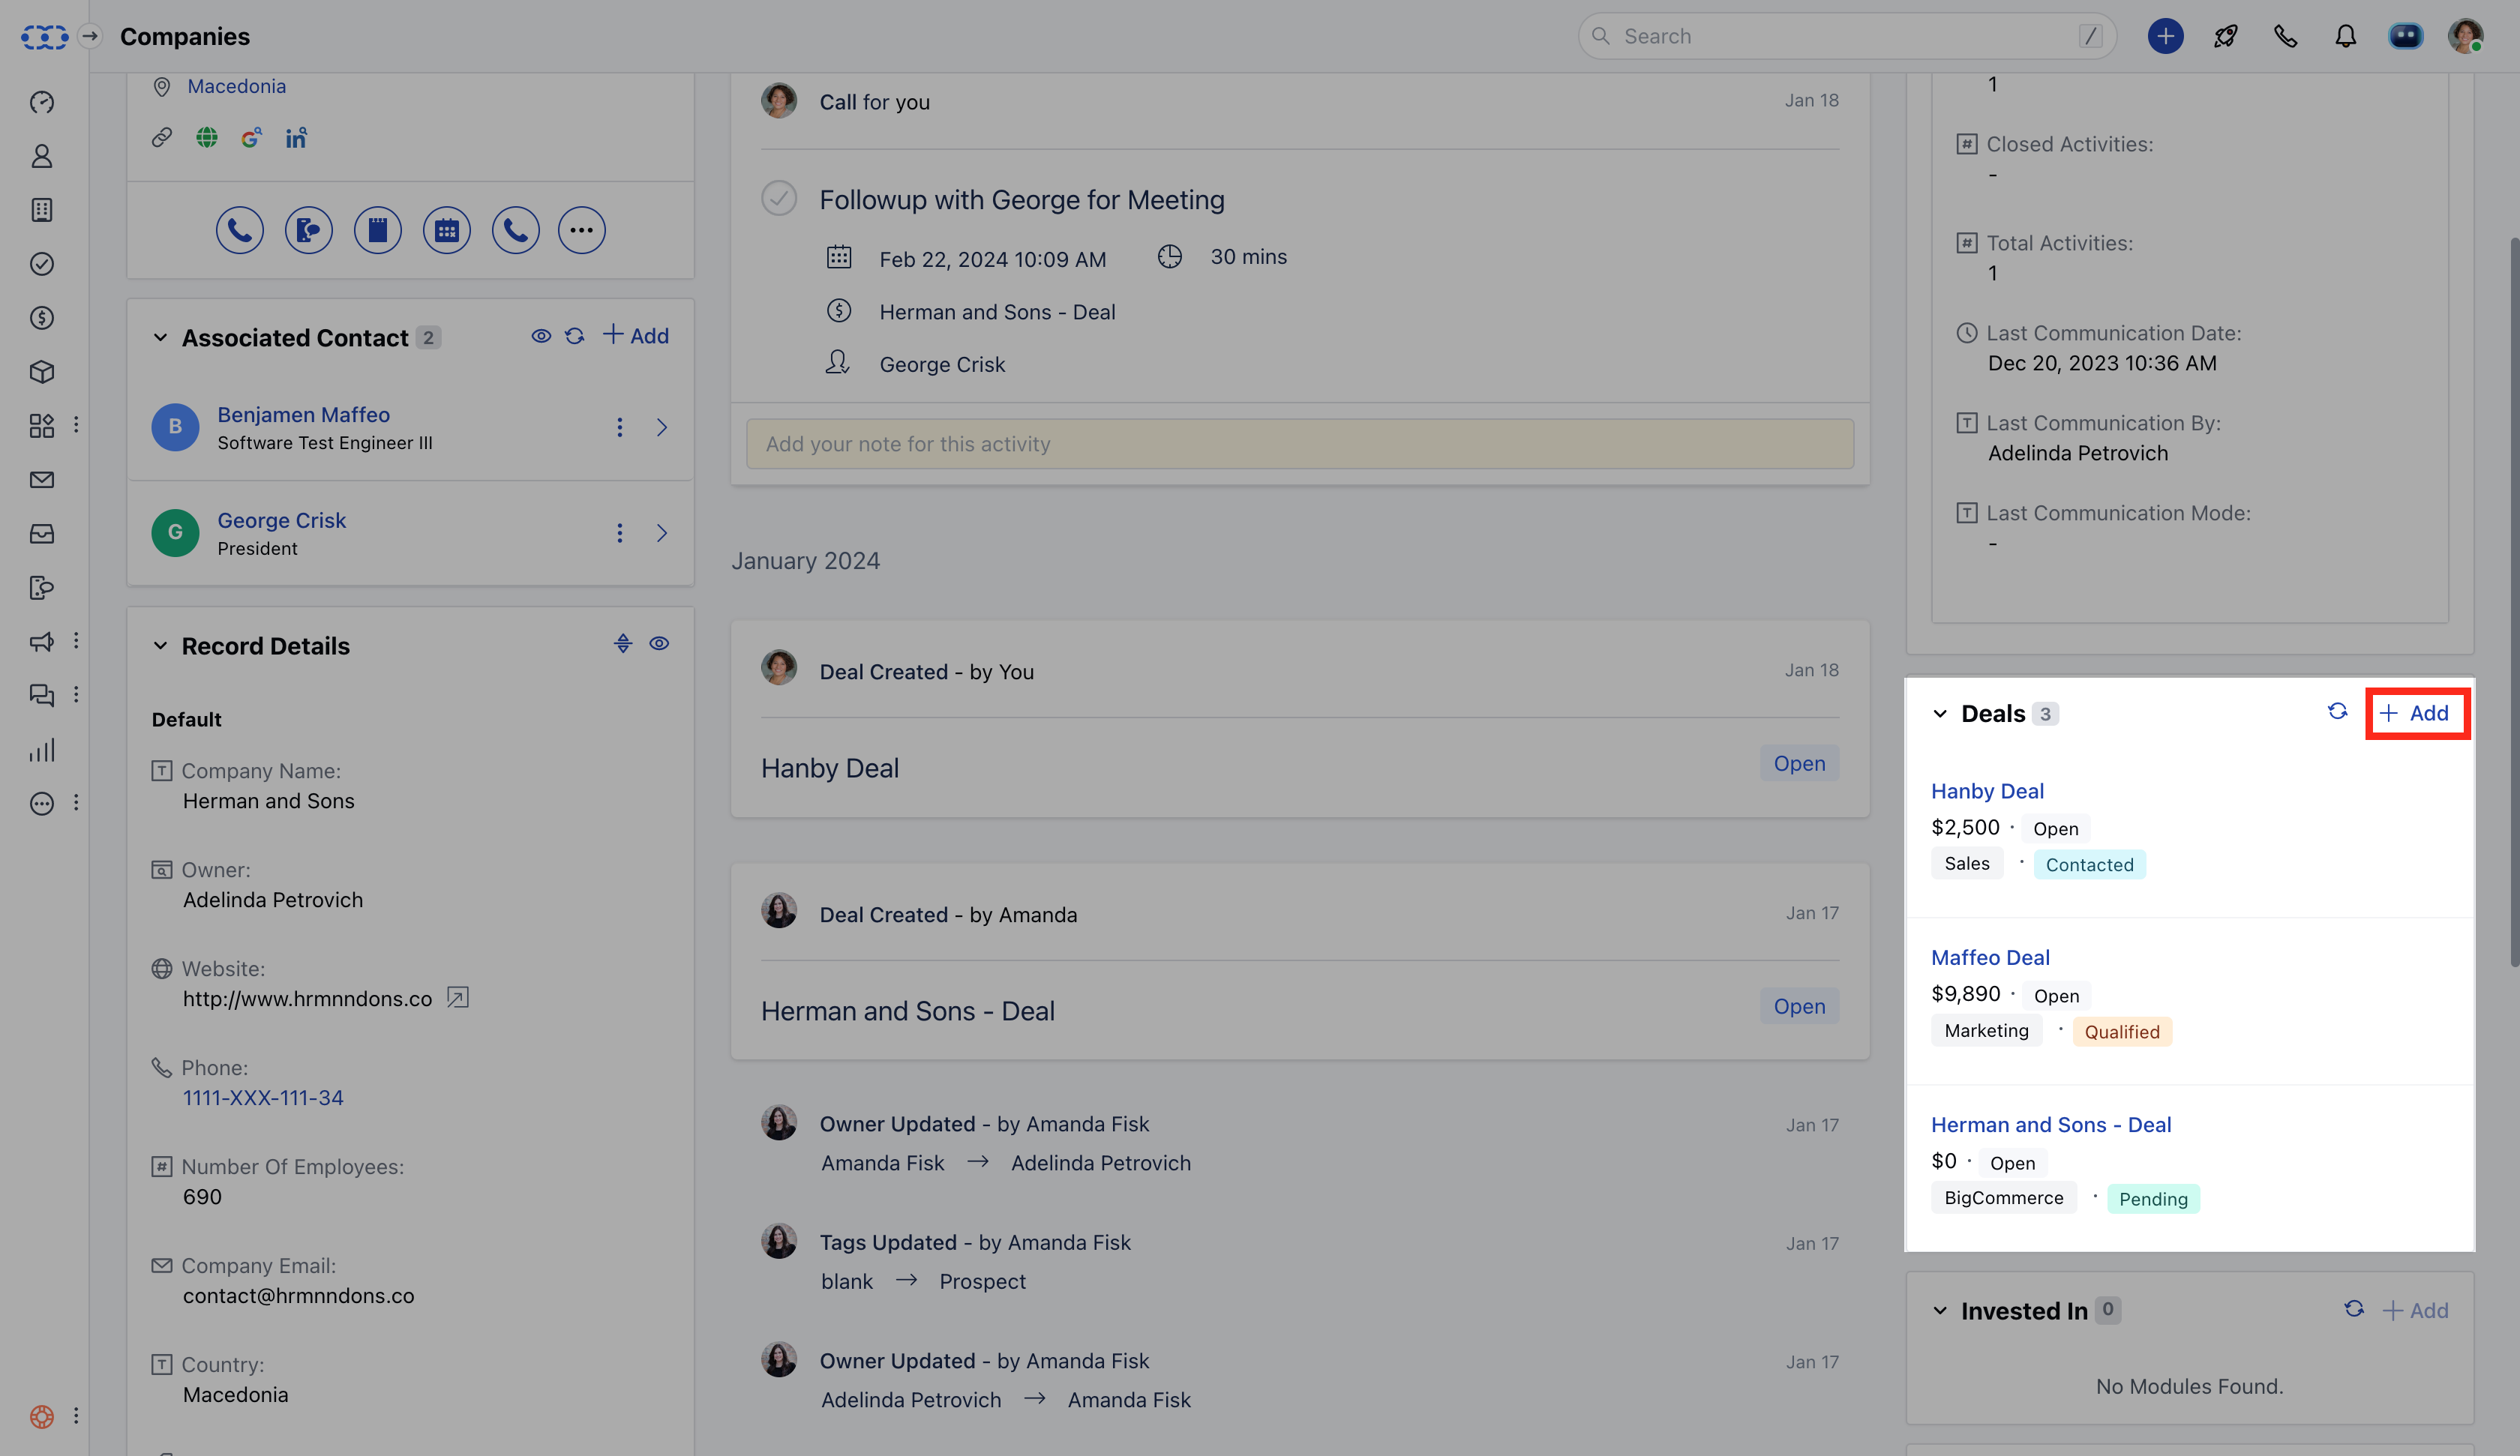The image size is (2520, 1456).
Task: Open reports bar chart icon in sidebar
Action: (x=42, y=750)
